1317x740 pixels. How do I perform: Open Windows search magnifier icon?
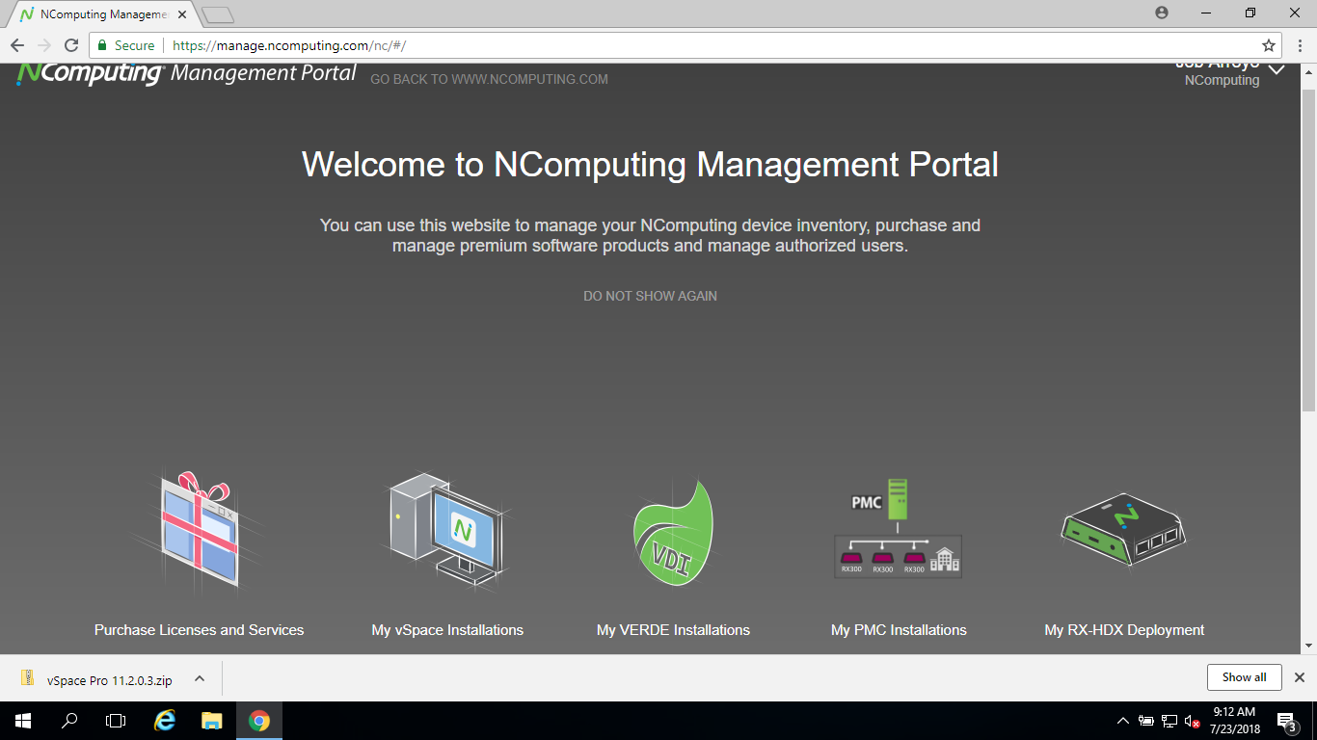coord(69,721)
